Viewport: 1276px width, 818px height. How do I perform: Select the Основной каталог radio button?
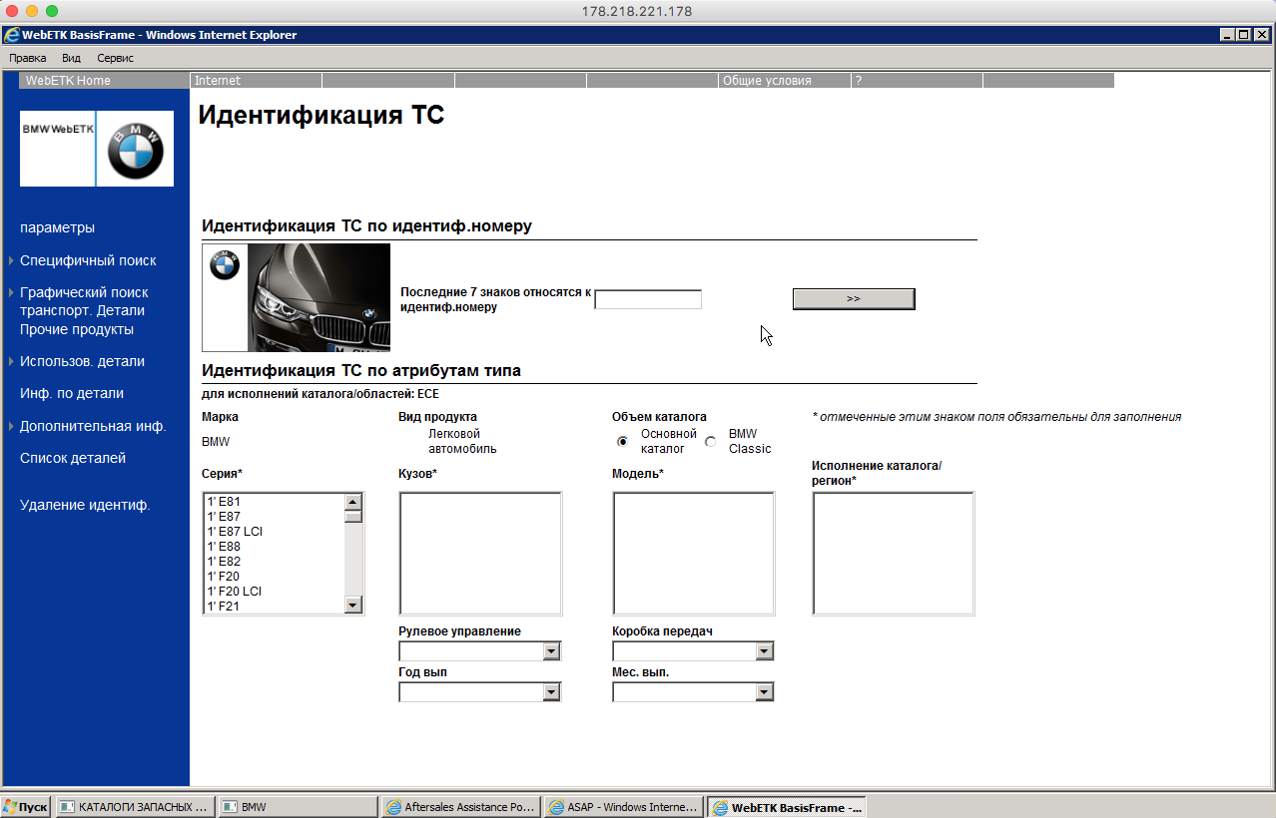(623, 441)
